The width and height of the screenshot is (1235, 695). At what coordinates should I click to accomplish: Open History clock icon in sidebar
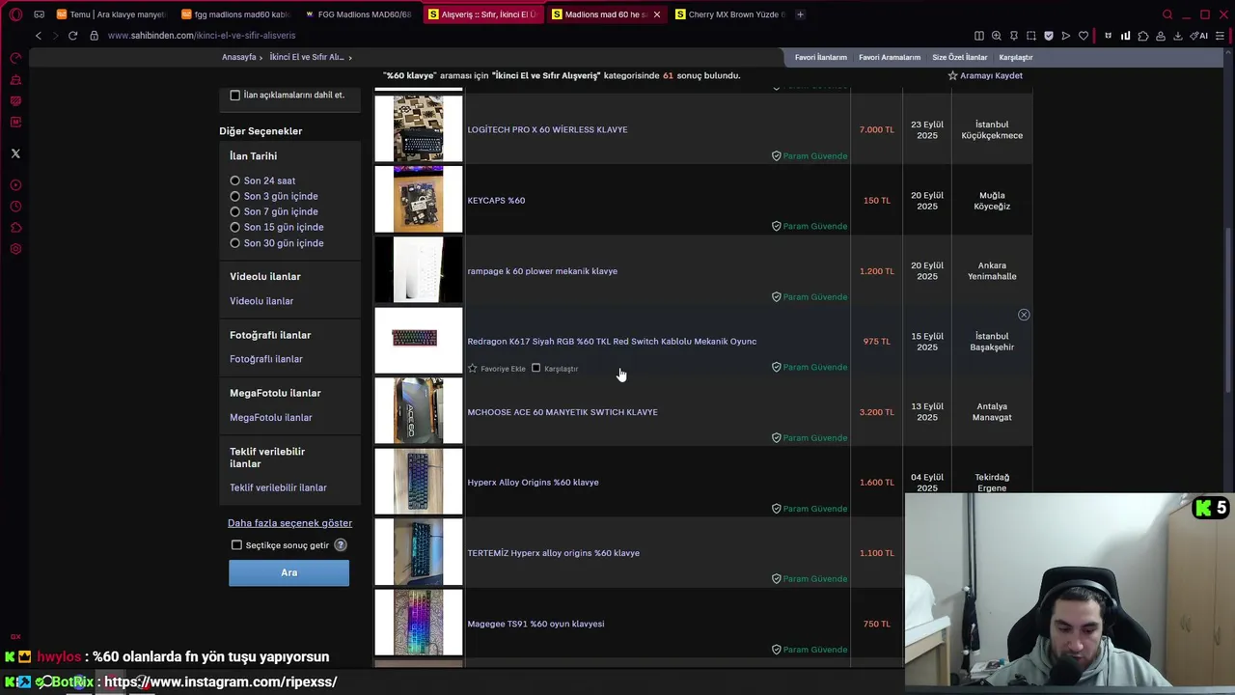click(x=15, y=207)
